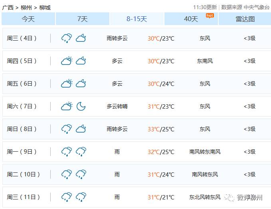Click 多云 text in 周四(5日) row
The height and width of the screenshot is (209, 271).
(117, 61)
